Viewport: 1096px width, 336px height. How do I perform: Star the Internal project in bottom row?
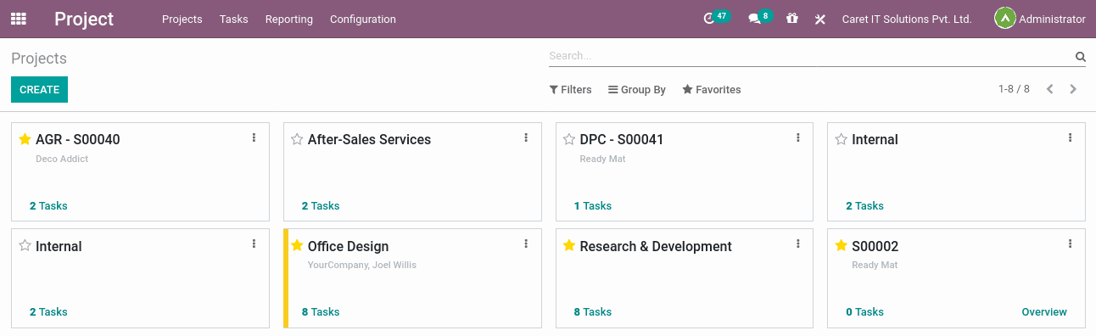point(25,246)
